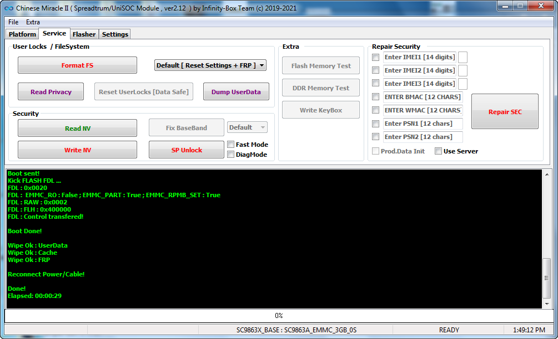Click the SC9863X_BASE status bar entry
The image size is (558, 339).
pos(296,330)
